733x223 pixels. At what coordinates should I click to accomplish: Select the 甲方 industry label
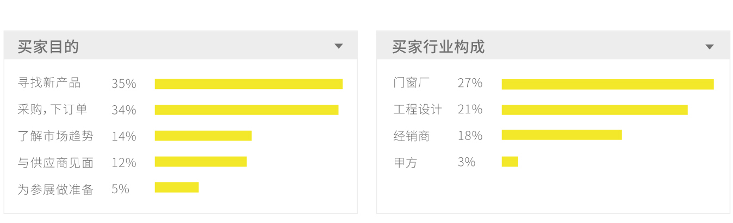coord(405,162)
